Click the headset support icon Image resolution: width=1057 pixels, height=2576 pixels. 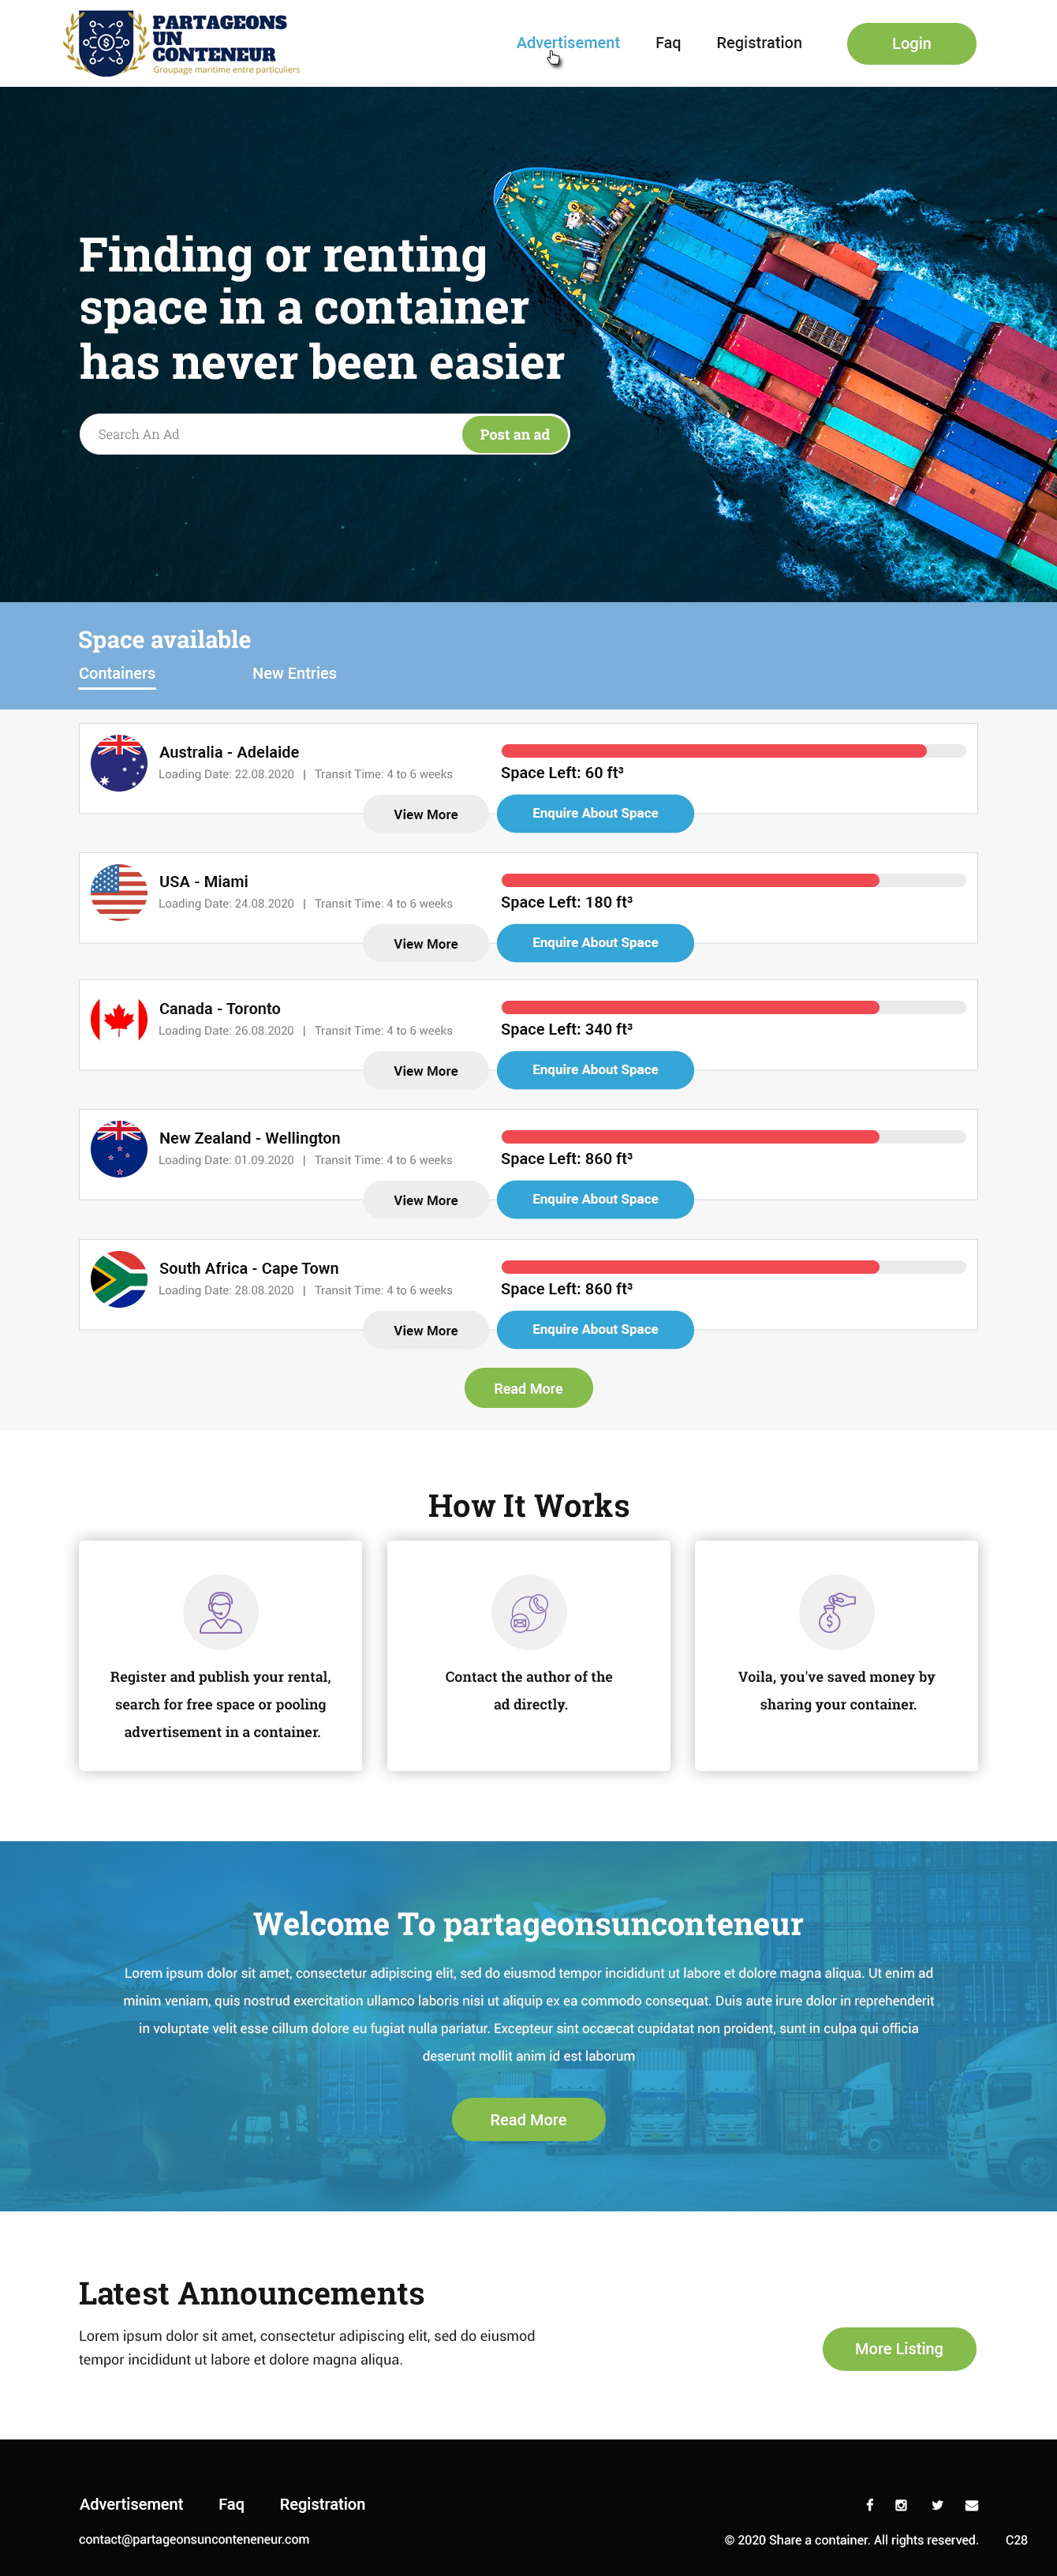click(x=221, y=1611)
